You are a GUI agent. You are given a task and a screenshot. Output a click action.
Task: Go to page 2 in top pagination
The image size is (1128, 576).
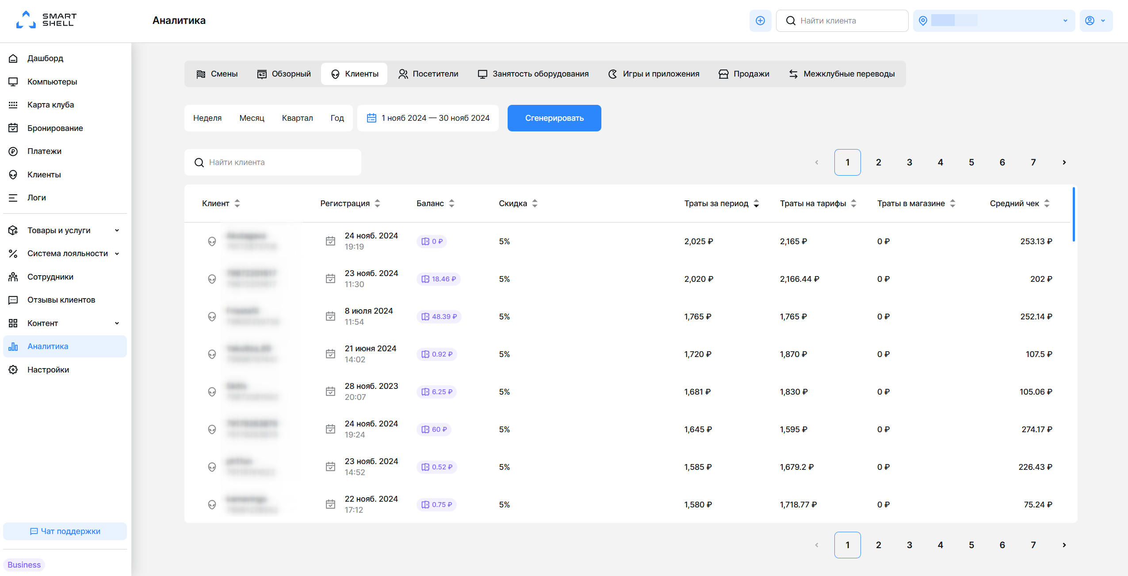click(879, 162)
